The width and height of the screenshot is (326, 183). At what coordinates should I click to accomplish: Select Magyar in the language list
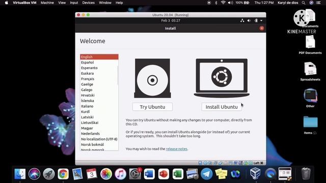coord(99,128)
